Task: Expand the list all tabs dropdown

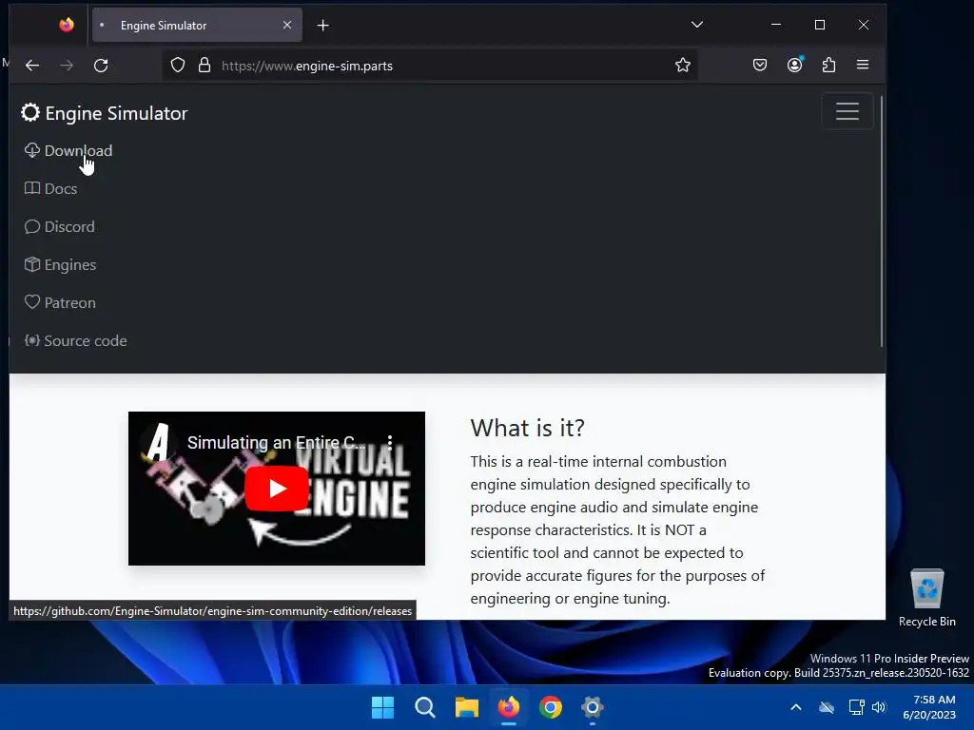Action: tap(697, 25)
